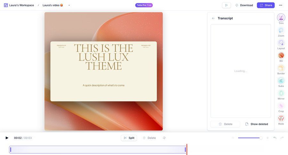Preview the video with top play button
This screenshot has width=288, height=155.
click(226, 5)
